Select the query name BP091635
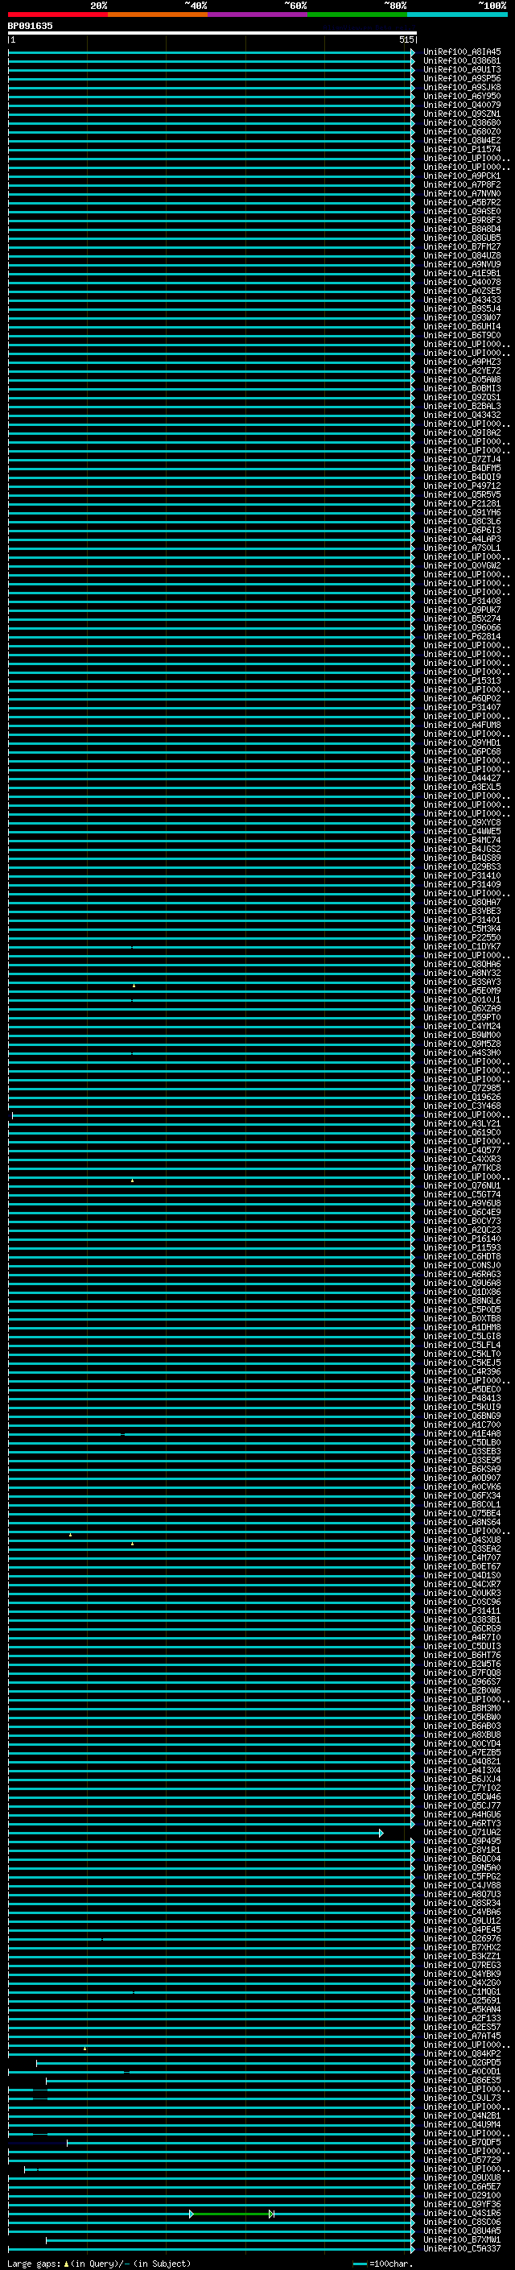The height and width of the screenshot is (2270, 515). coord(30,26)
